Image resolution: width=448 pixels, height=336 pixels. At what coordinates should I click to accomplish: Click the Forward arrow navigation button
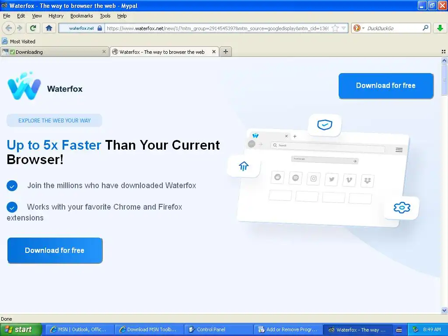pos(20,28)
